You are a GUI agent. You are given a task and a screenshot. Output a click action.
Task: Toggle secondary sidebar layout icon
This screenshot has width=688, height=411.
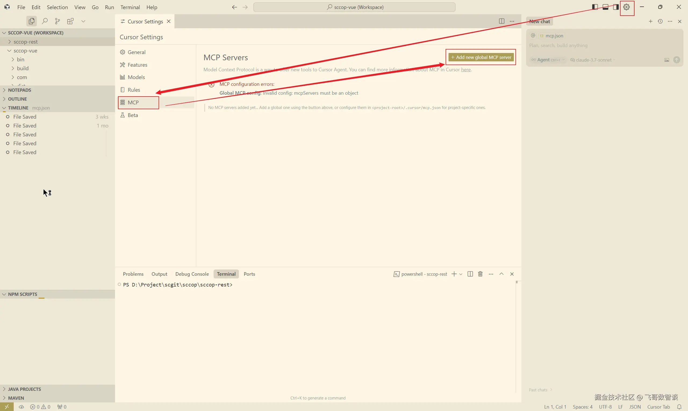point(616,7)
